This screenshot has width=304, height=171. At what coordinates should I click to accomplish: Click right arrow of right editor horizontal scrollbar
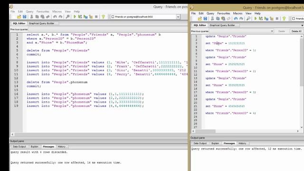click(x=298, y=131)
